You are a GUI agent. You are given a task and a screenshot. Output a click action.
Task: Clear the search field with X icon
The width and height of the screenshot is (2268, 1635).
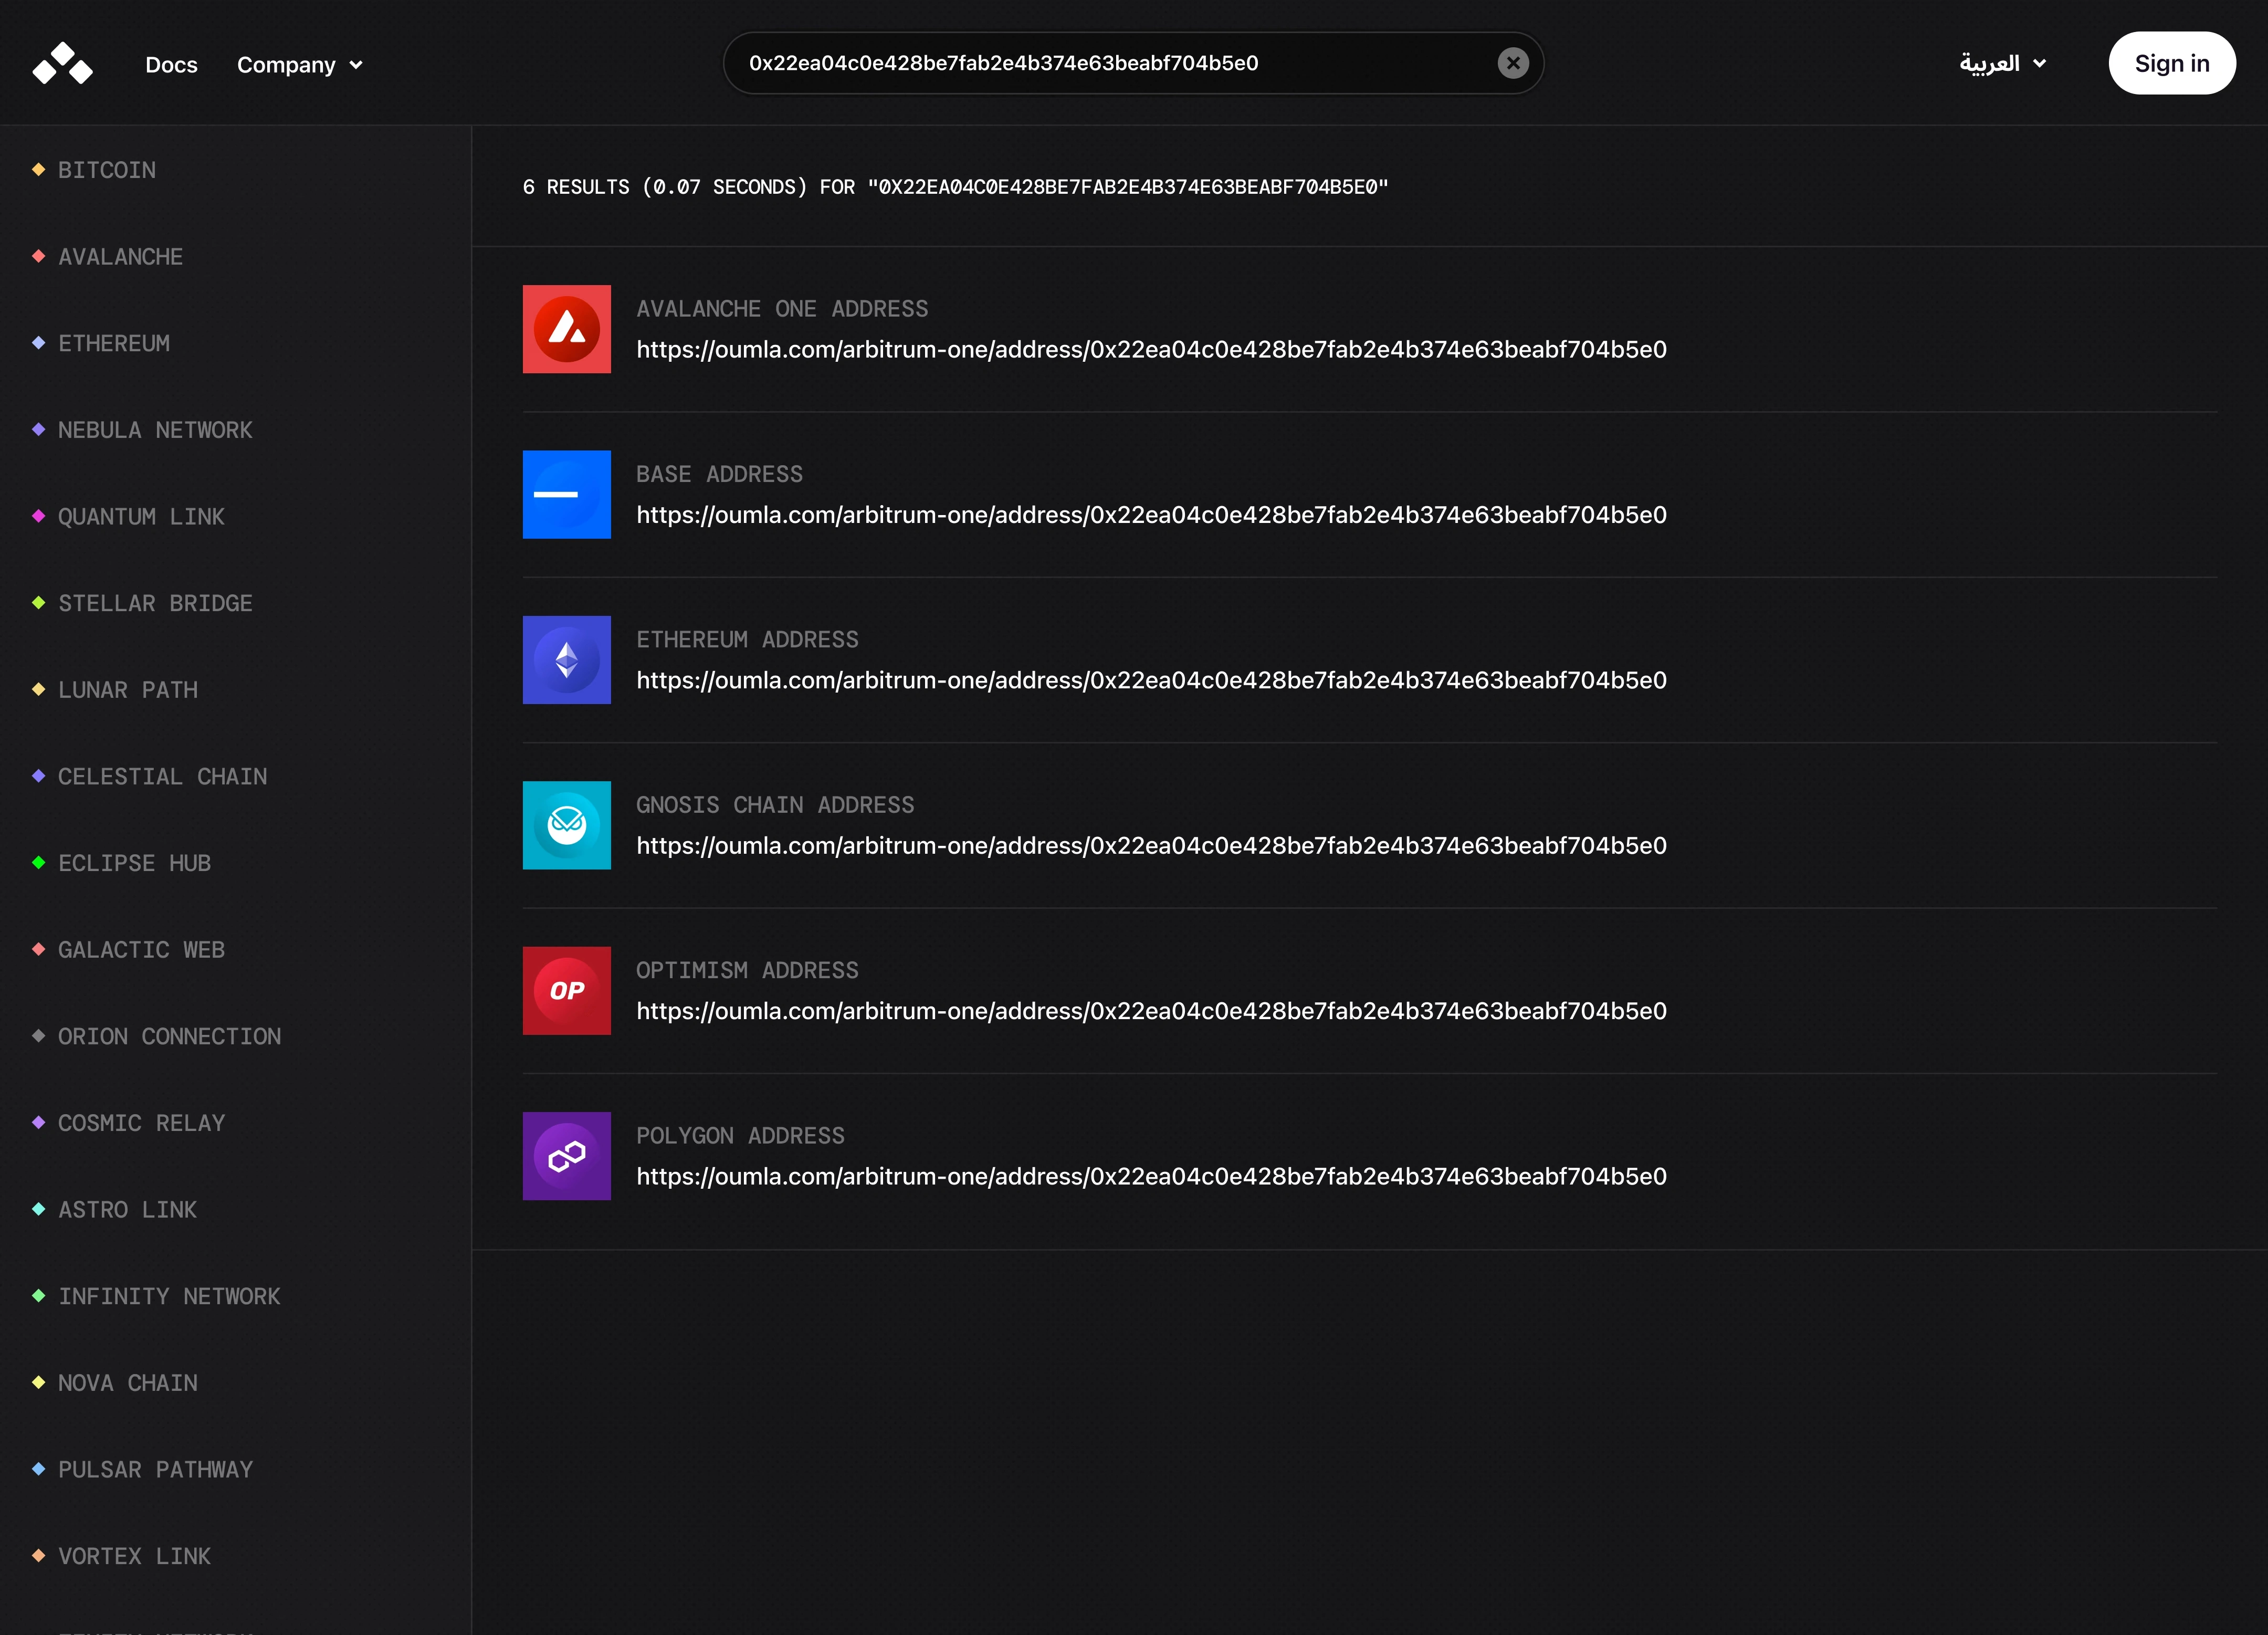pos(1512,63)
